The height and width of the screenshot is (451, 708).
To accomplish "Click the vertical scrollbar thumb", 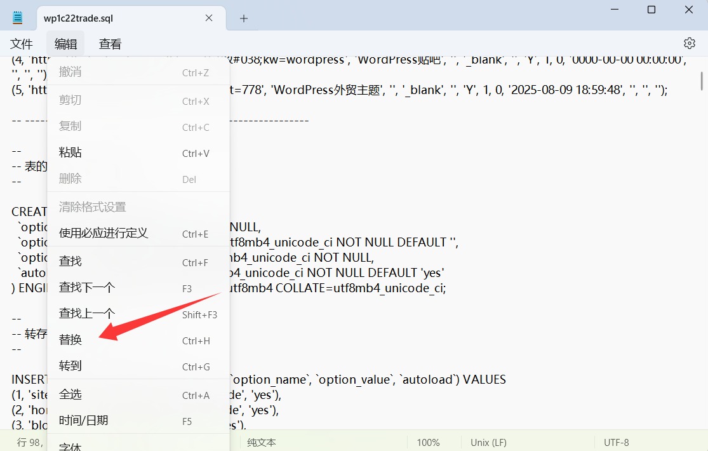I will (x=702, y=83).
